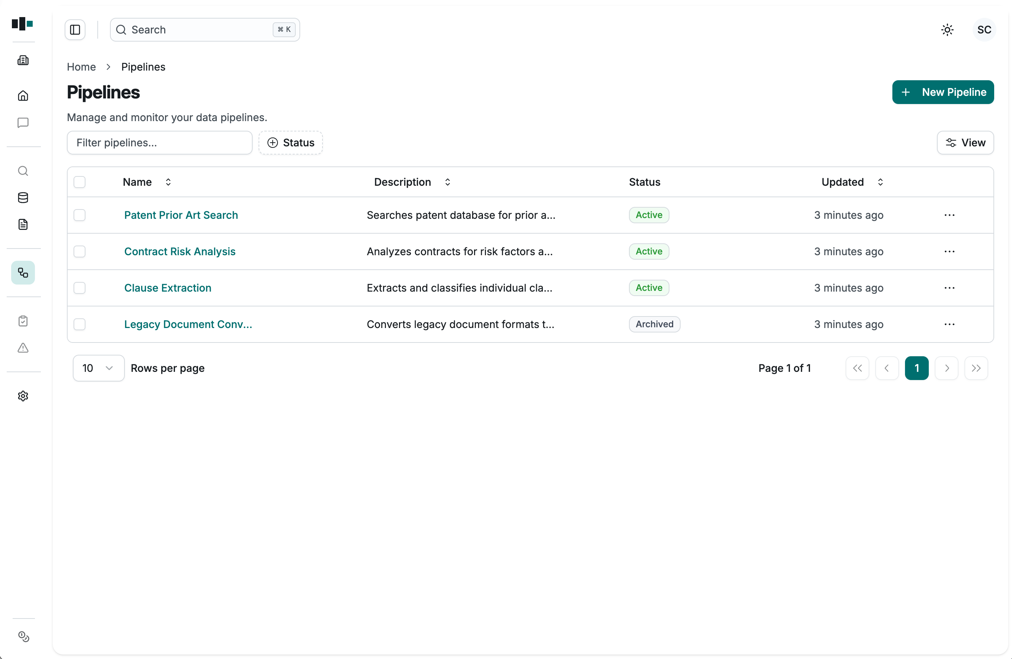This screenshot has width=1012, height=659.
Task: Sort the table by Updated column
Action: click(x=880, y=182)
